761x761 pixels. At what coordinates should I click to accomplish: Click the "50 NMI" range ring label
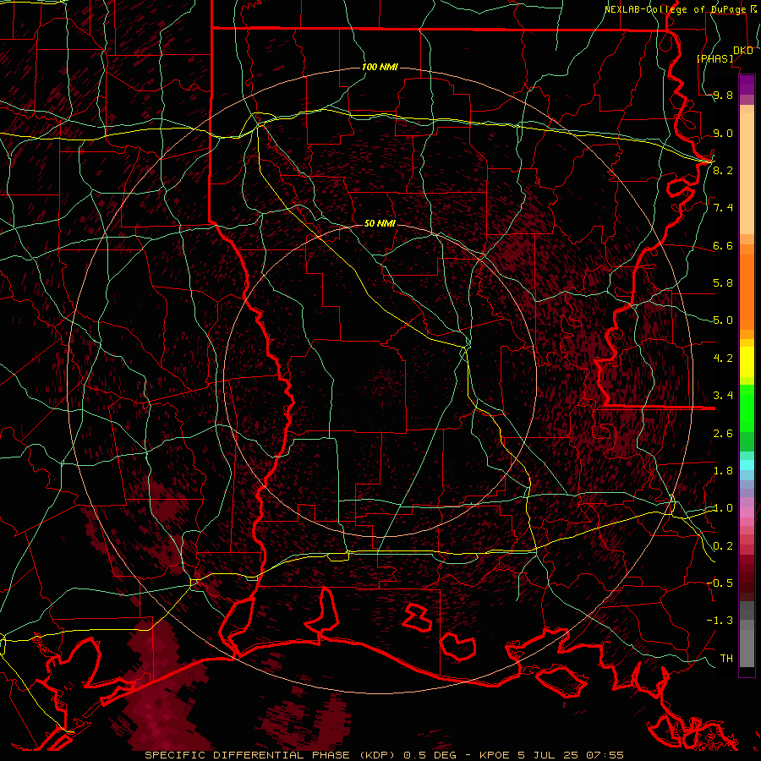(380, 223)
